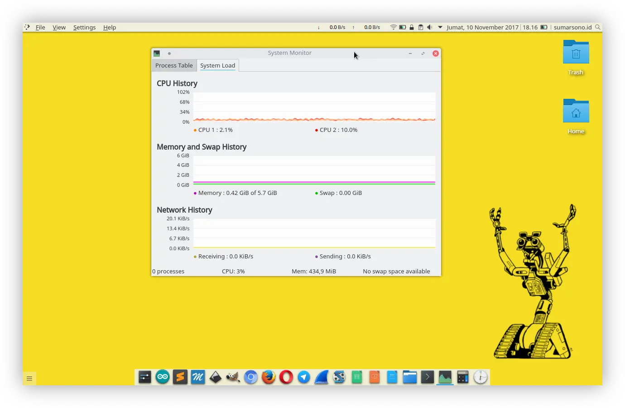This screenshot has width=625, height=408.
Task: Launch Sublime Text from the dock
Action: (x=180, y=377)
